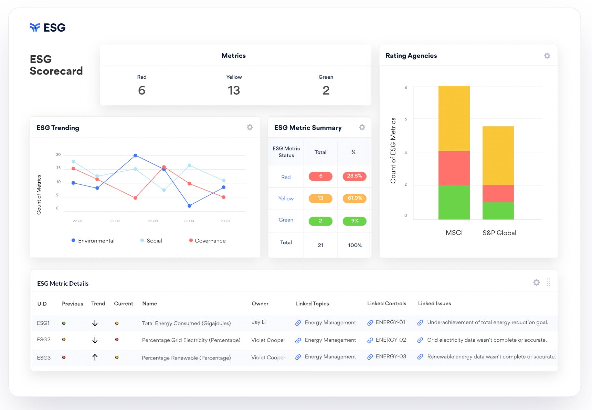Click the red 28.5% percentage badge
Image resolution: width=592 pixels, height=410 pixels.
click(355, 176)
